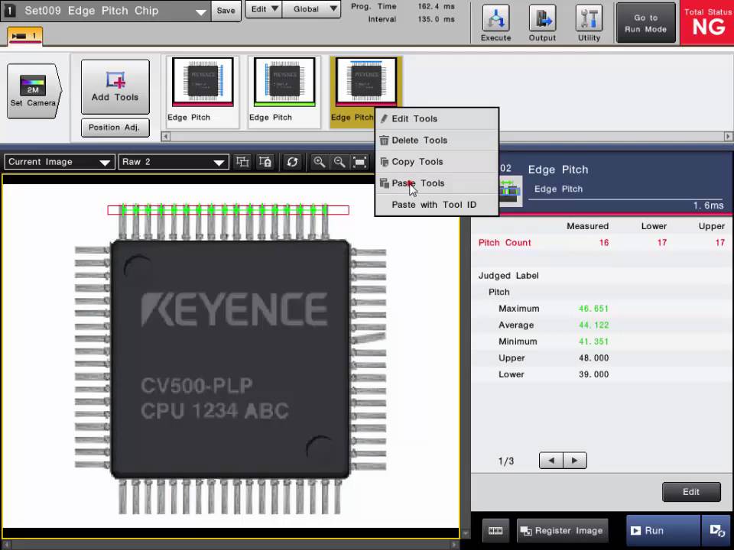Zoom in on the image

coord(320,162)
